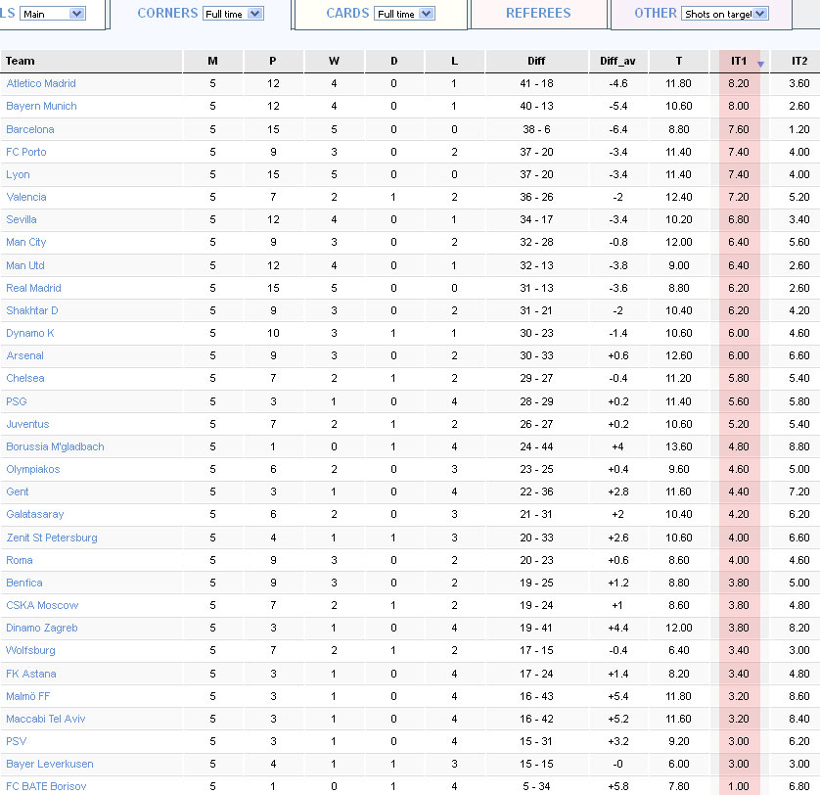820x795 pixels.
Task: Open the Benfica team link
Action: [x=24, y=583]
